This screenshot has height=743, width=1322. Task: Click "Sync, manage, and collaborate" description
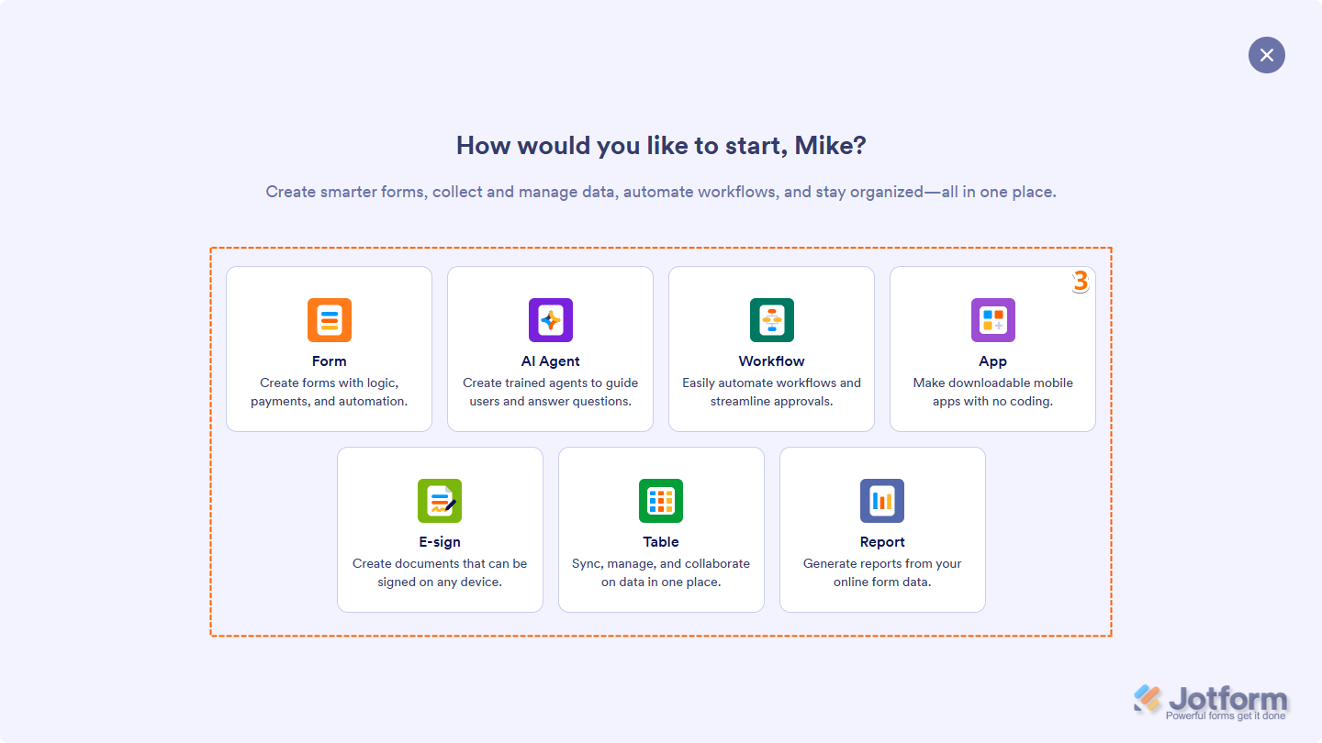click(661, 564)
